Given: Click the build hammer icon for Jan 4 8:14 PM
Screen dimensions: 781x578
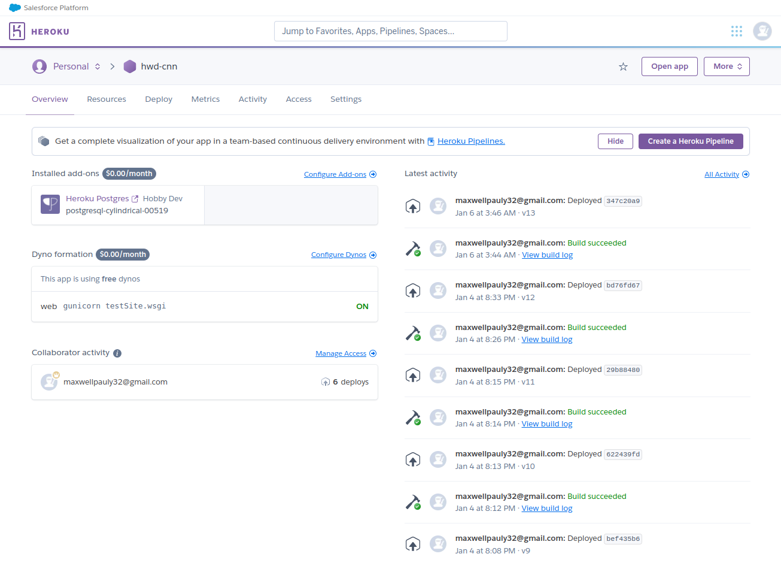Looking at the screenshot, I should 413,417.
